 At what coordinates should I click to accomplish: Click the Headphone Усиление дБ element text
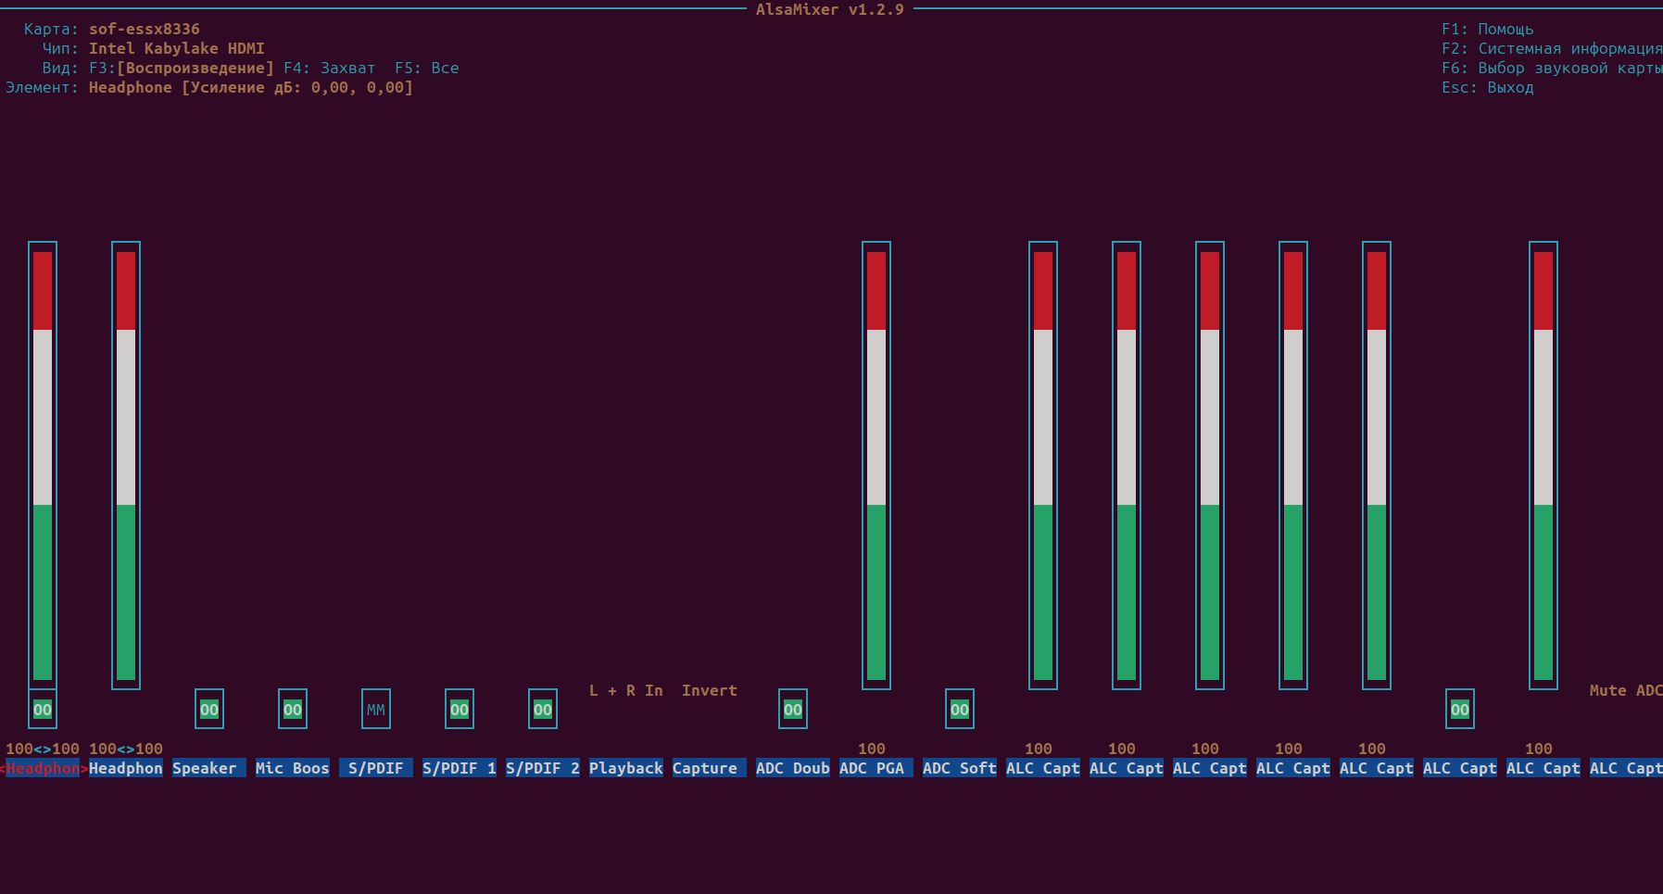click(x=251, y=87)
